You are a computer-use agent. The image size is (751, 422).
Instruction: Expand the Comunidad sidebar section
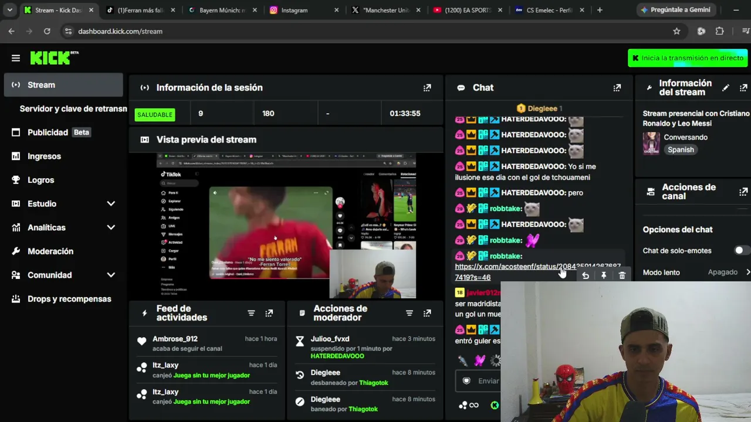[111, 275]
